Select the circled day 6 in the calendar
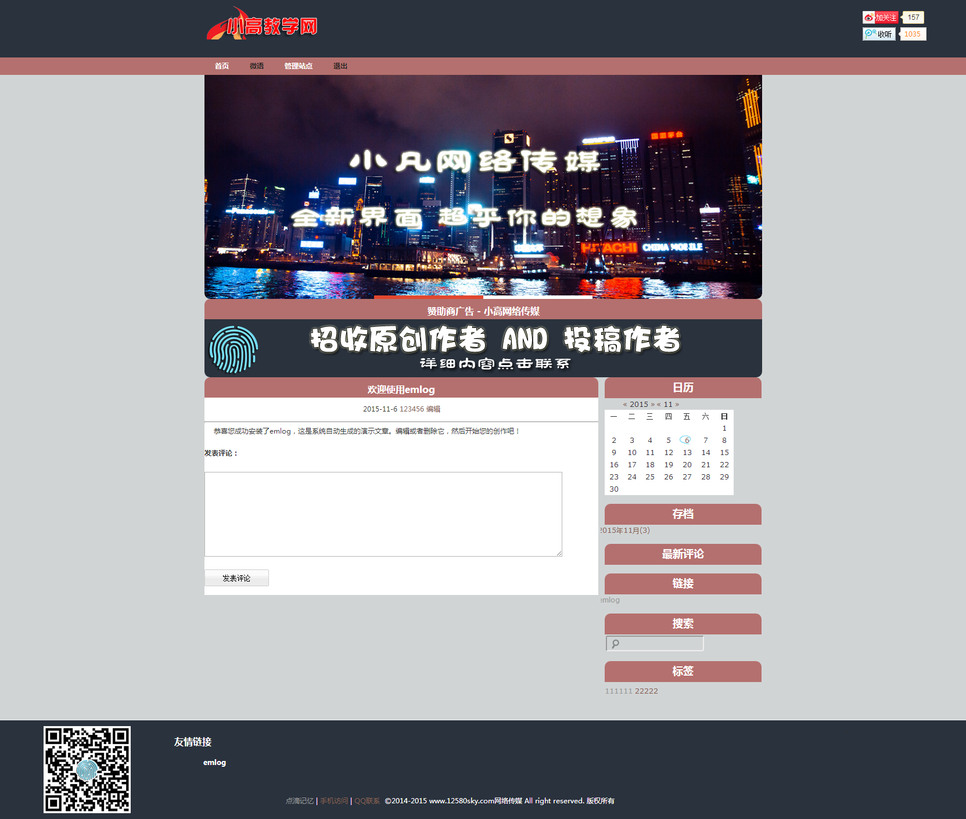966x819 pixels. (686, 440)
